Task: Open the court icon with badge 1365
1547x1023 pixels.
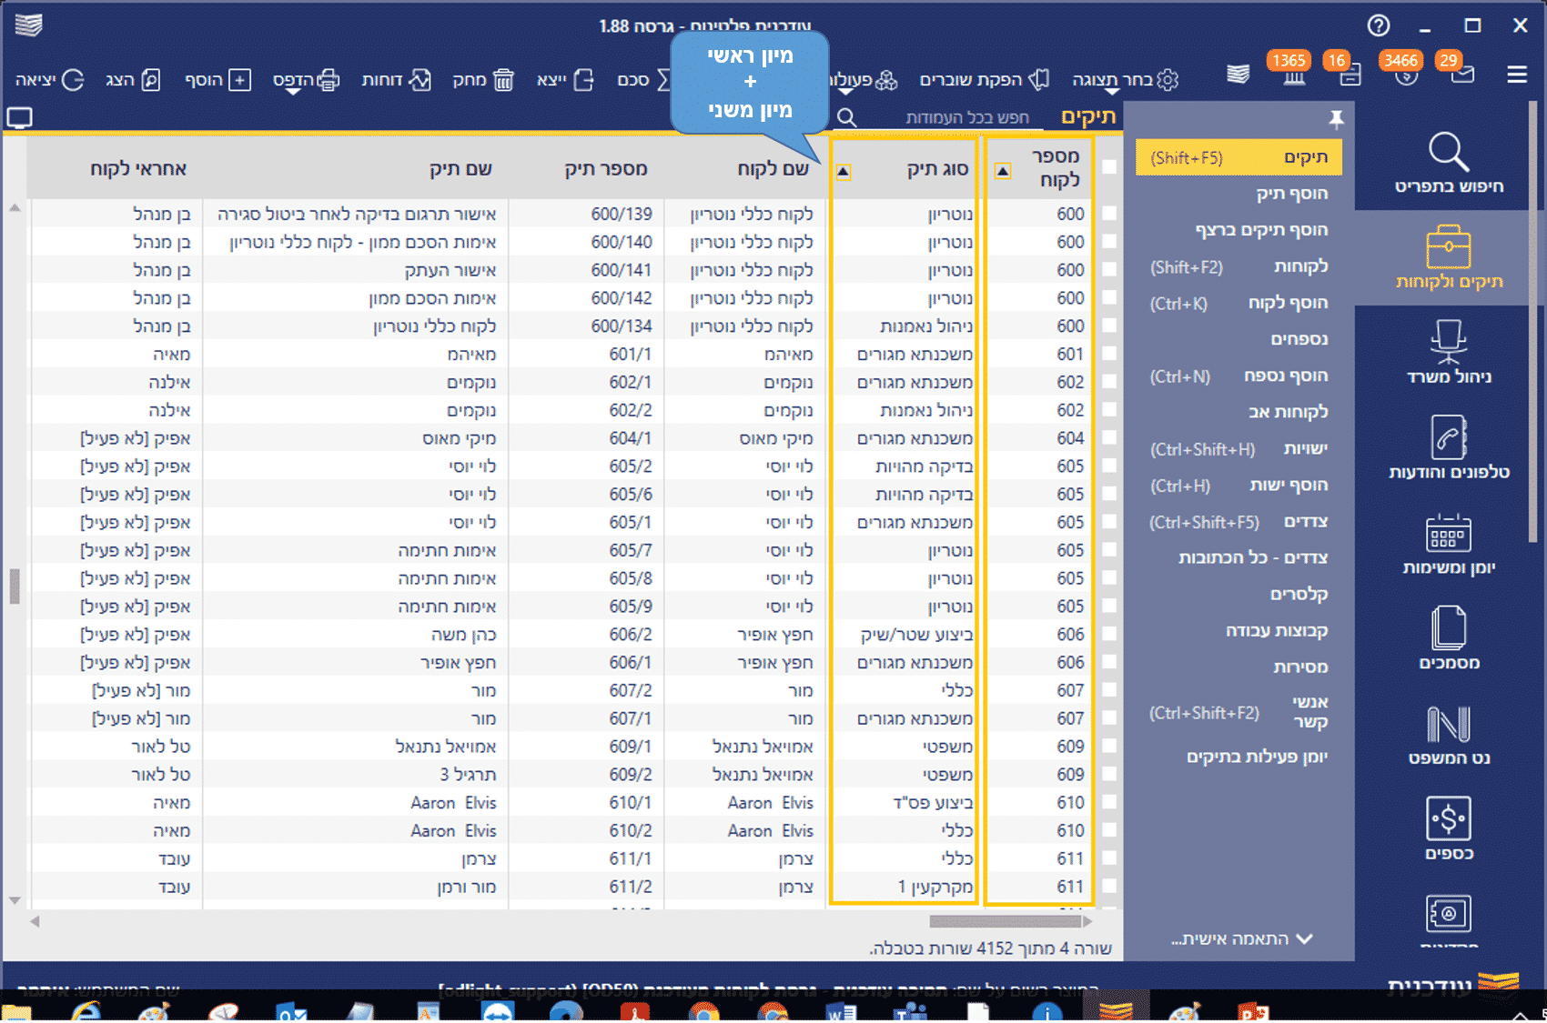Action: [1294, 75]
